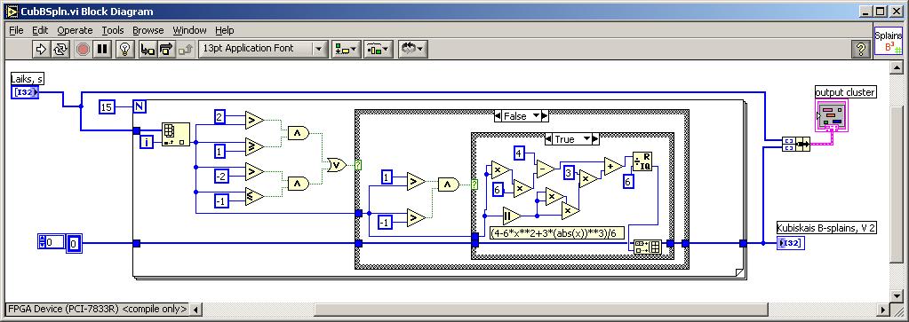Click the numeric constant 3

[570, 173]
